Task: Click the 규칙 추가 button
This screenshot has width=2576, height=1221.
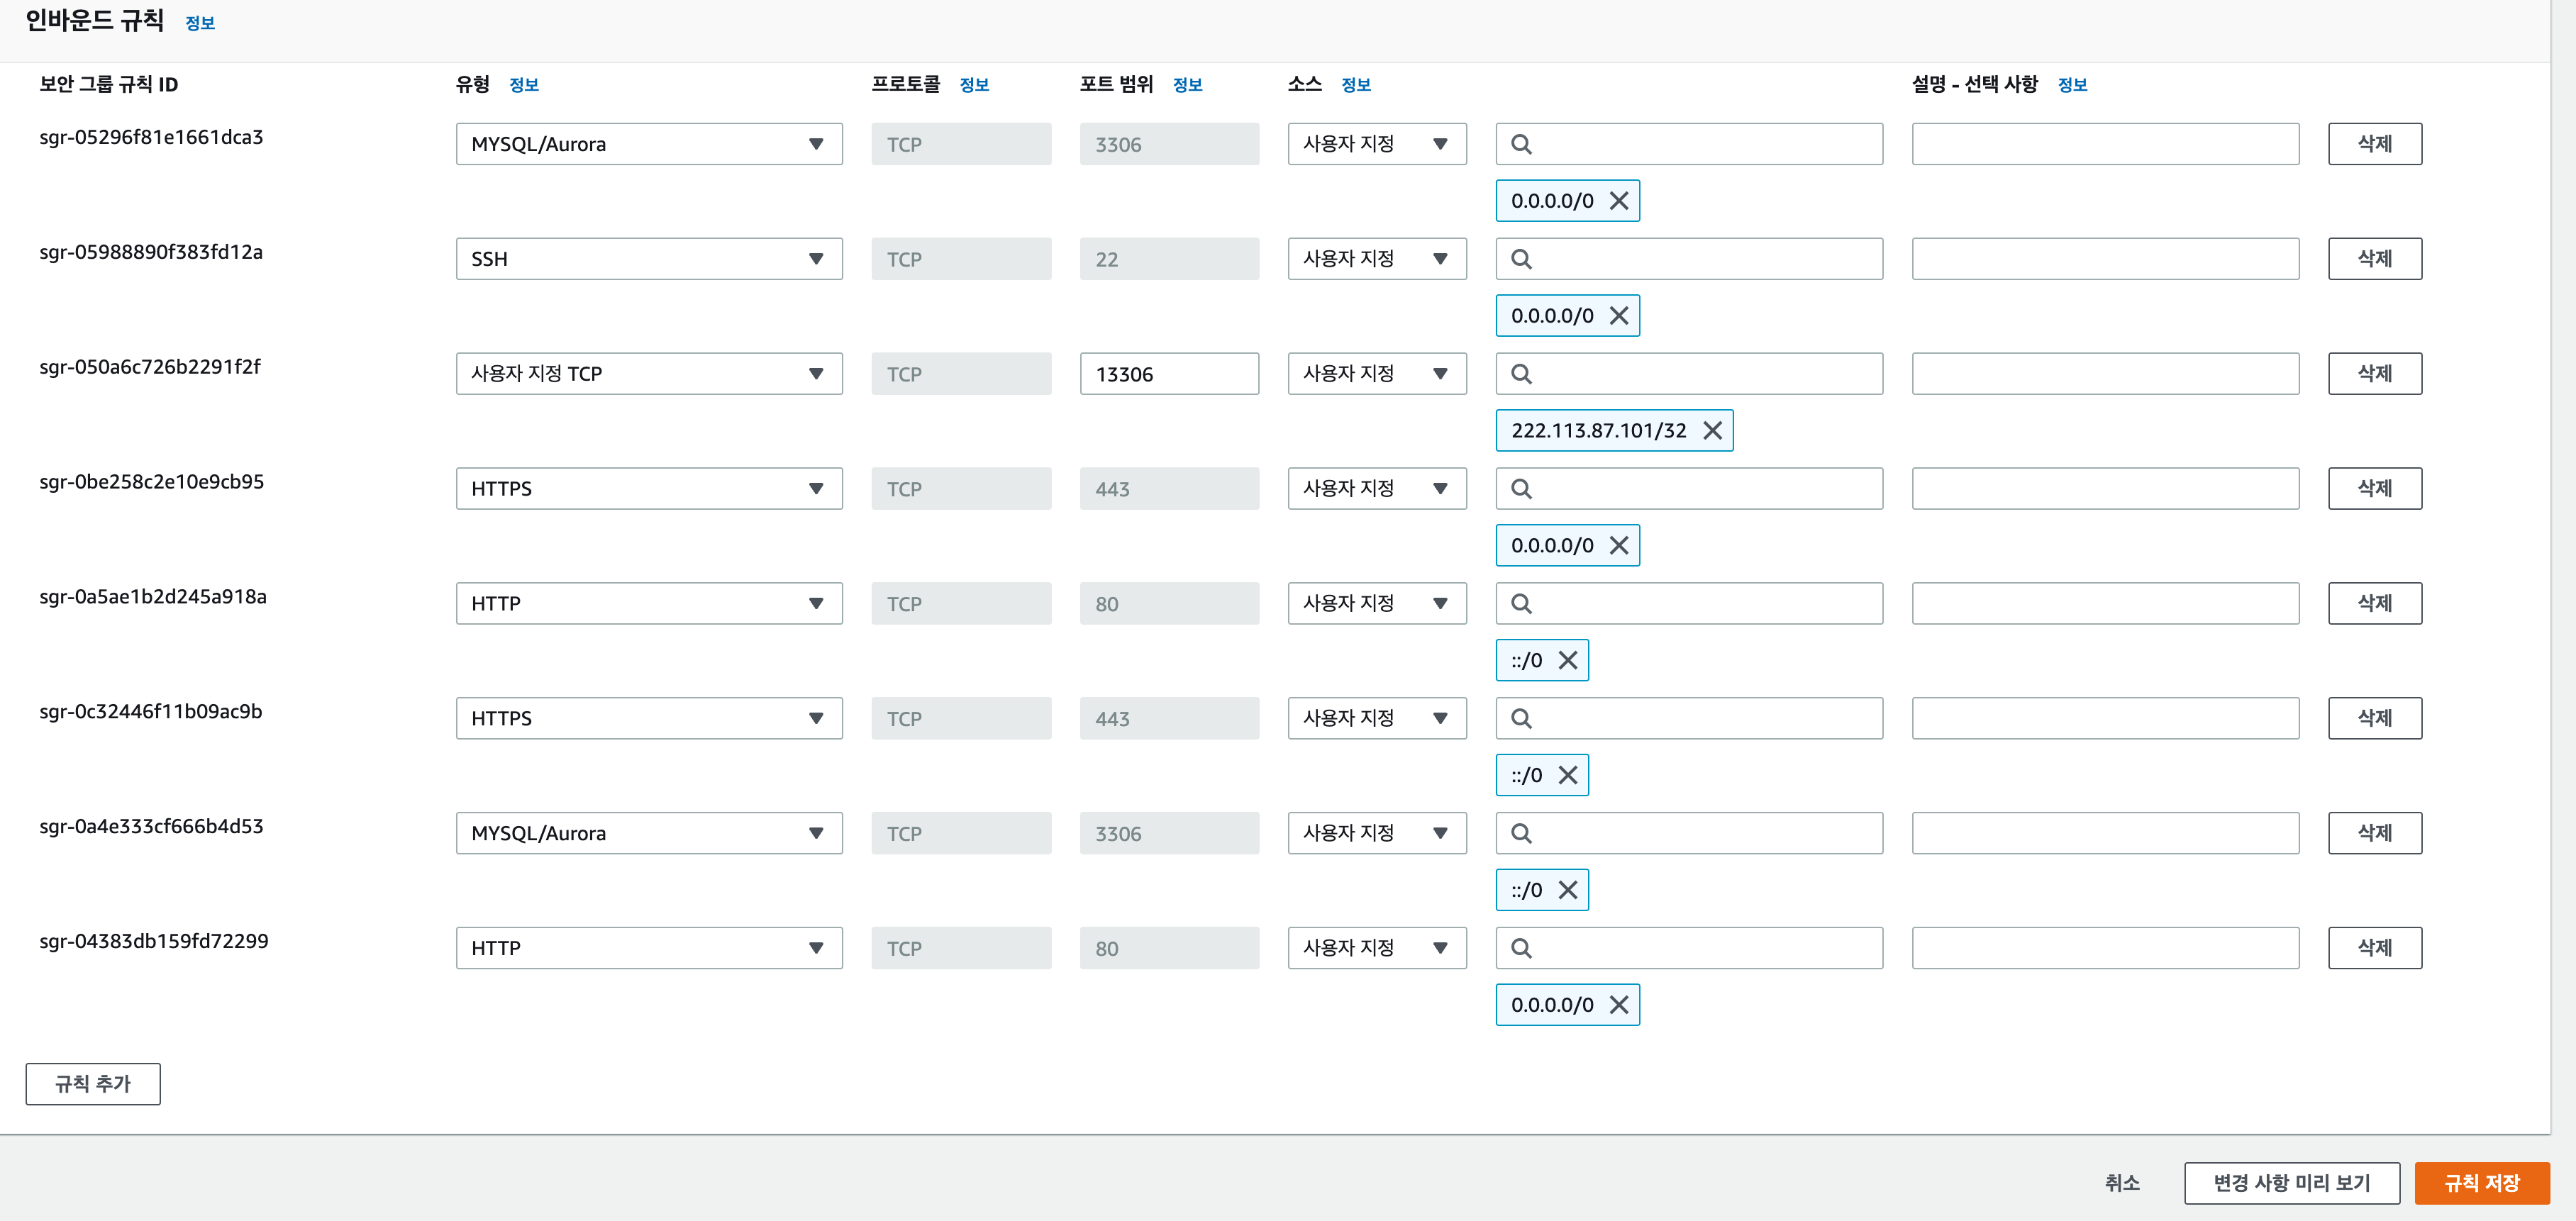Action: tap(93, 1084)
